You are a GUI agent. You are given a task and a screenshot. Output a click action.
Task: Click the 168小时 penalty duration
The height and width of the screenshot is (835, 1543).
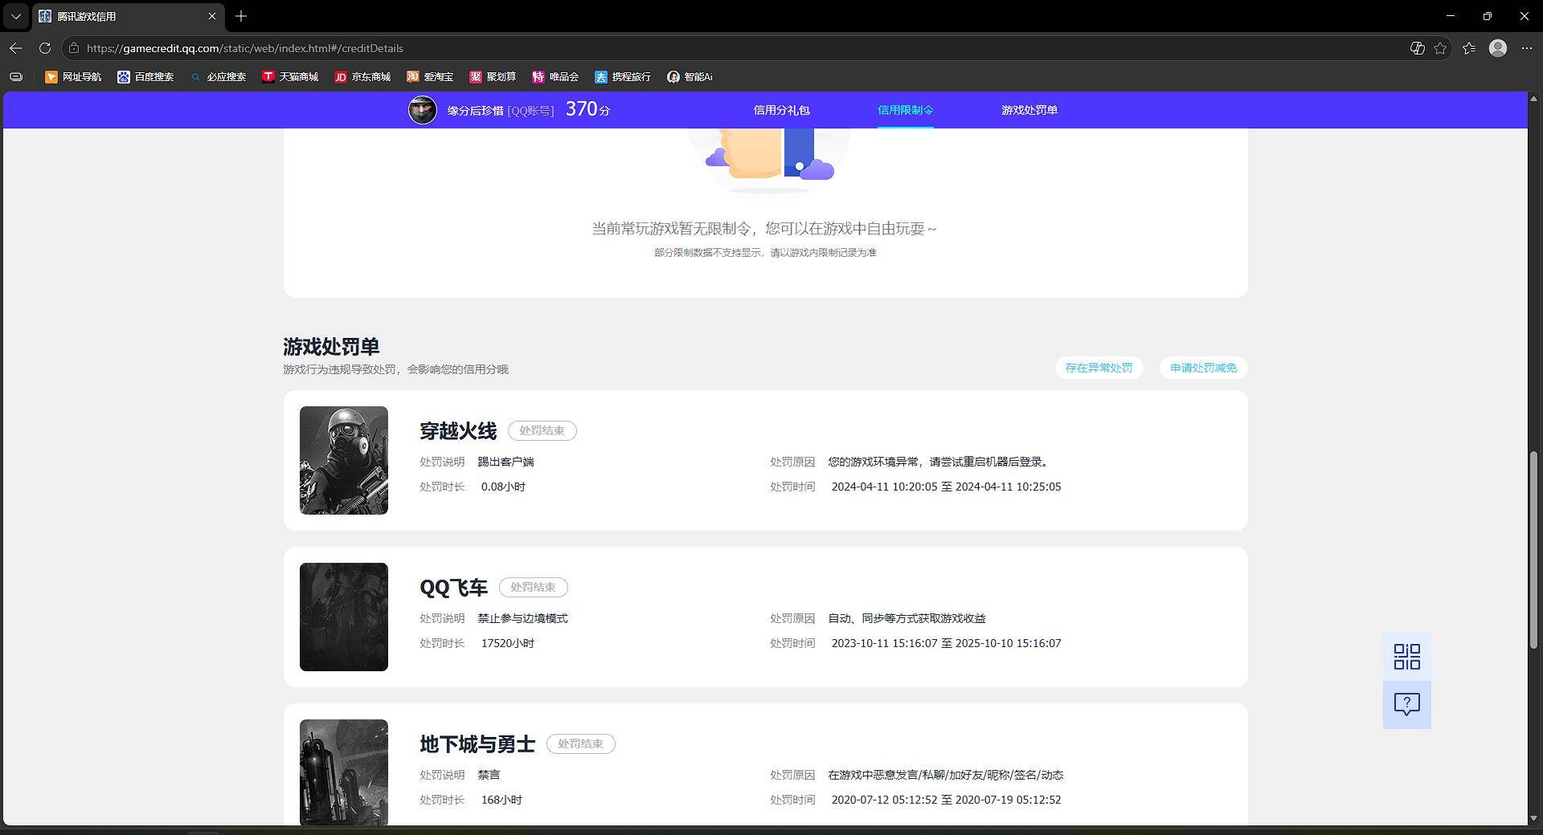(501, 800)
